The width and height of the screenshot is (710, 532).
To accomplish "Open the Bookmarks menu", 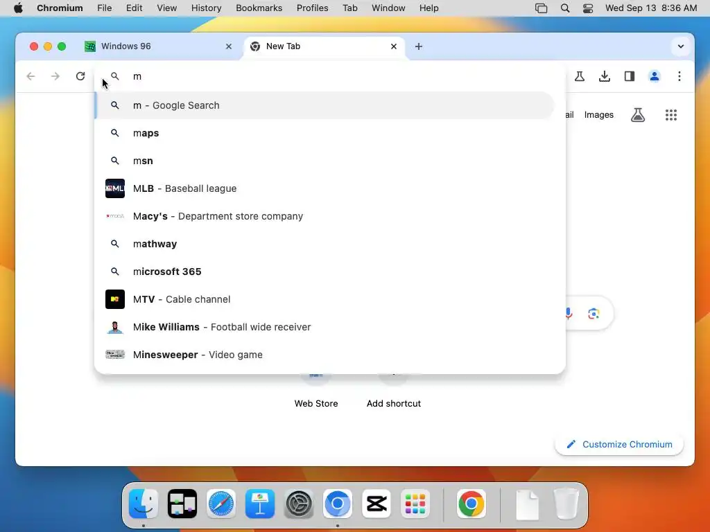I will (x=259, y=8).
